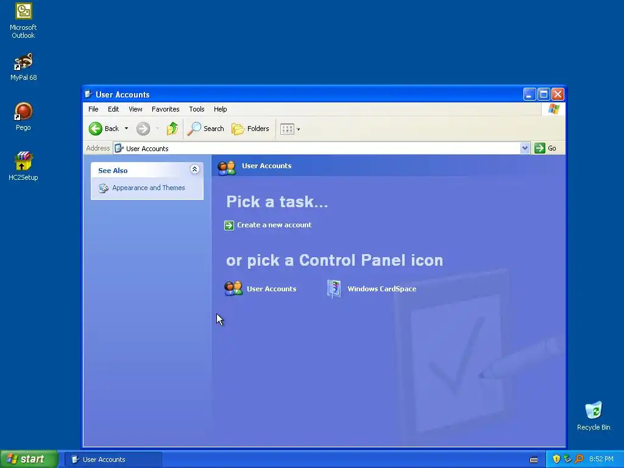
Task: Go back with the green Back arrow
Action: click(104, 129)
